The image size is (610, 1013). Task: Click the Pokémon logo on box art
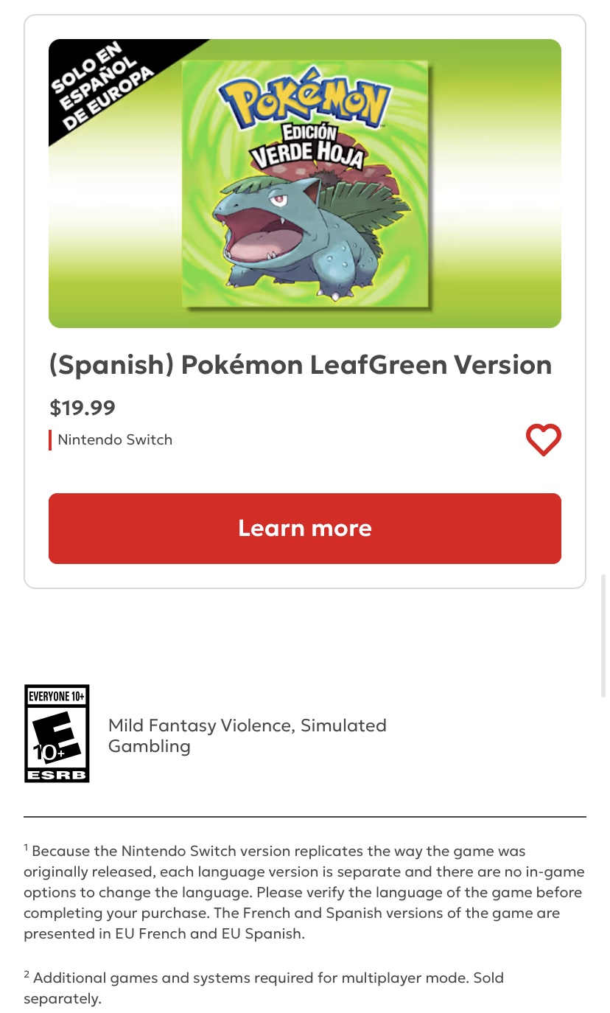305,102
